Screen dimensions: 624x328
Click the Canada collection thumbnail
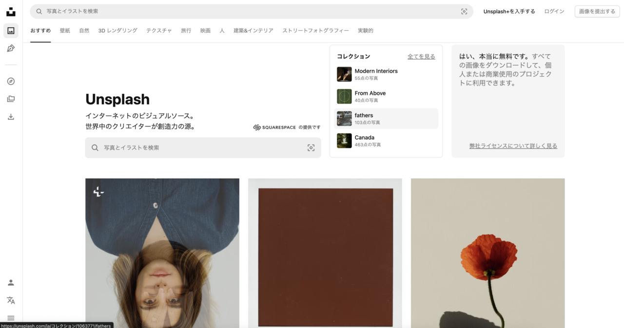click(x=344, y=141)
